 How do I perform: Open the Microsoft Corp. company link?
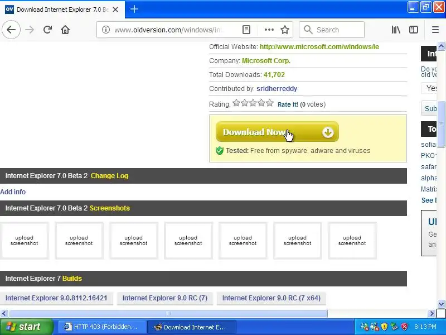[266, 61]
